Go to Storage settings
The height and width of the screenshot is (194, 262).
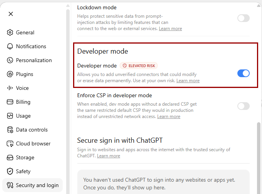click(33, 157)
